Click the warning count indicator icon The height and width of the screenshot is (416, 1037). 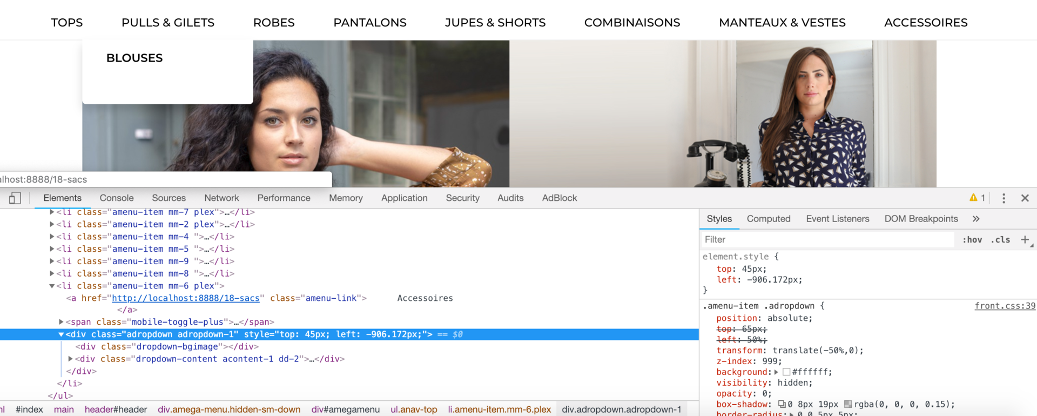(973, 198)
